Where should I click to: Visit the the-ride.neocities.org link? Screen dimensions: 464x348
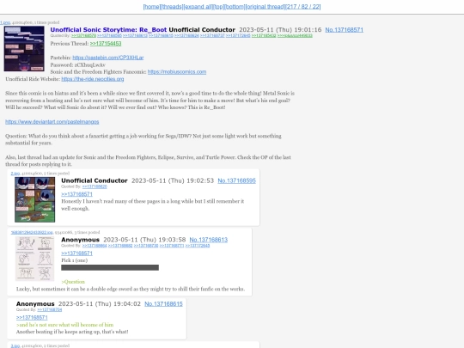93,79
